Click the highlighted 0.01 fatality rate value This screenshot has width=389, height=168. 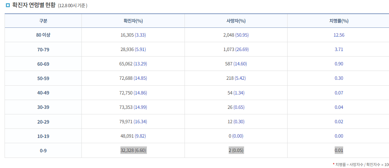[339, 150]
